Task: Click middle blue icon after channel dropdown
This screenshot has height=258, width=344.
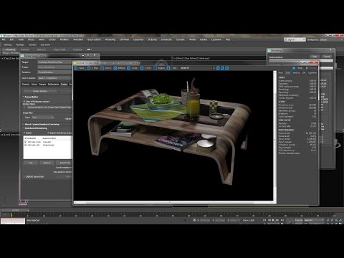Action: click(222, 68)
